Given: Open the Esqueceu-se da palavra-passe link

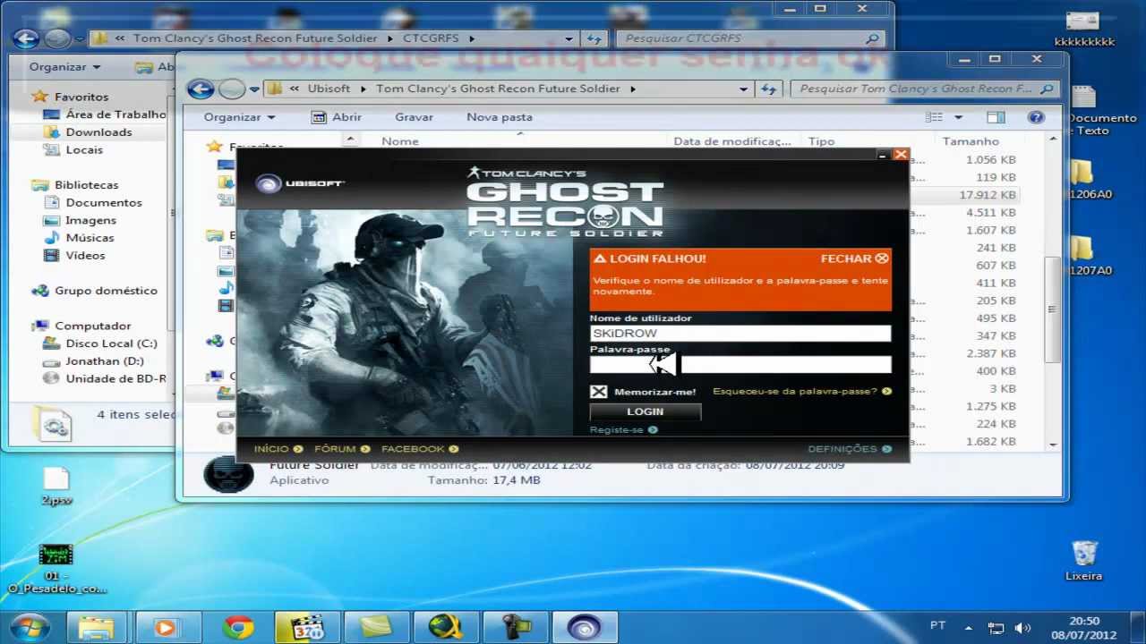Looking at the screenshot, I should [801, 392].
